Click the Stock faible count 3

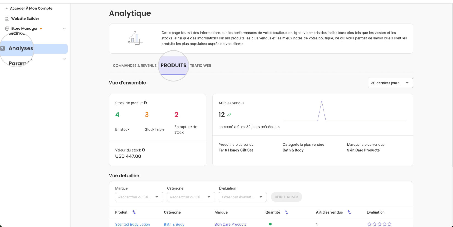[x=147, y=115]
